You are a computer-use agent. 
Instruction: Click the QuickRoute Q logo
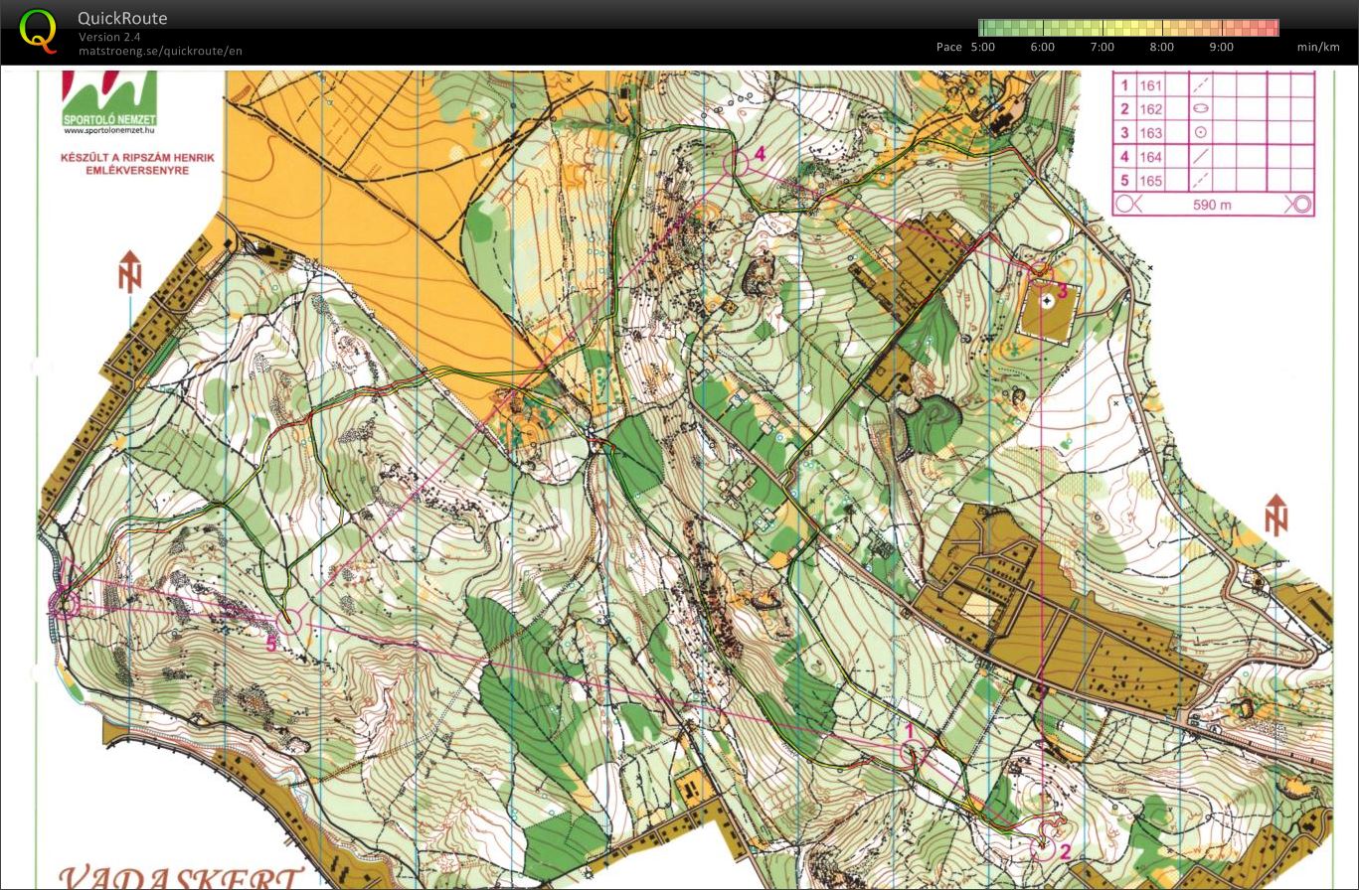click(x=39, y=32)
